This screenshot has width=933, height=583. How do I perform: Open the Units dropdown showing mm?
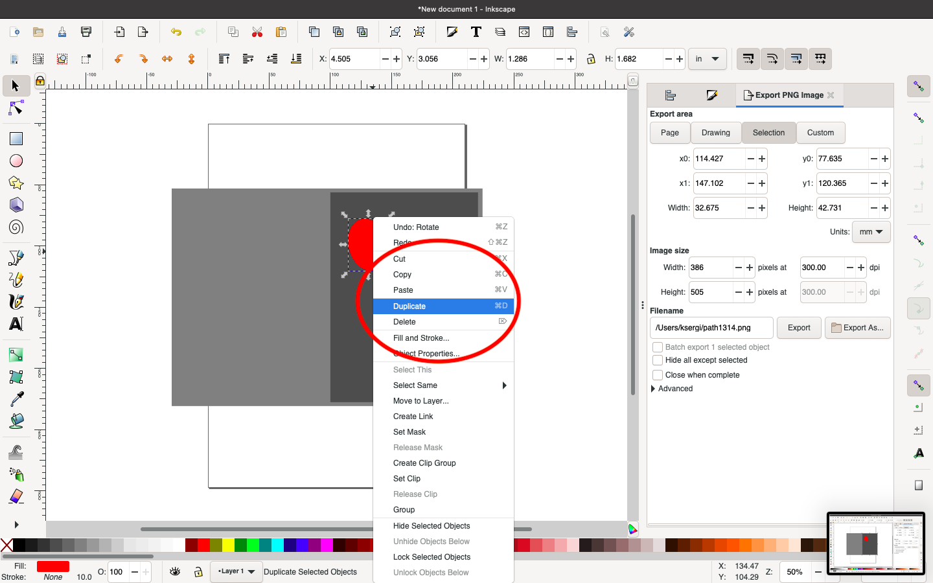pos(871,232)
